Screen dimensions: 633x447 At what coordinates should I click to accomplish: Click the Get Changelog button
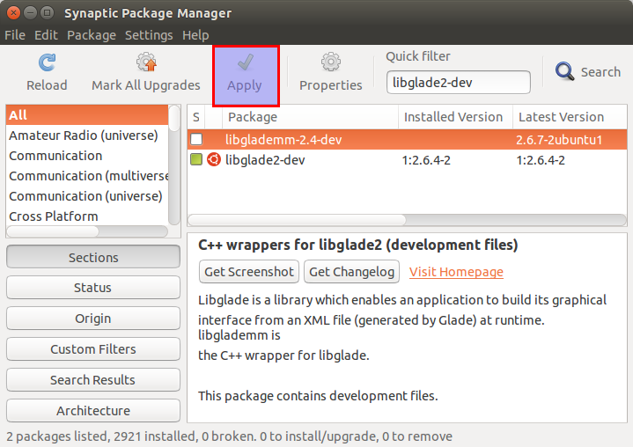point(351,272)
